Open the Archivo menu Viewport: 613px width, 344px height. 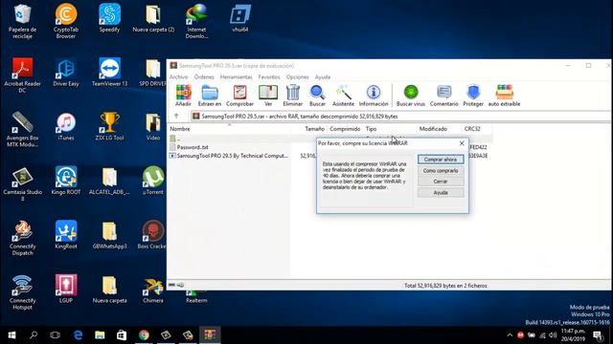(179, 76)
